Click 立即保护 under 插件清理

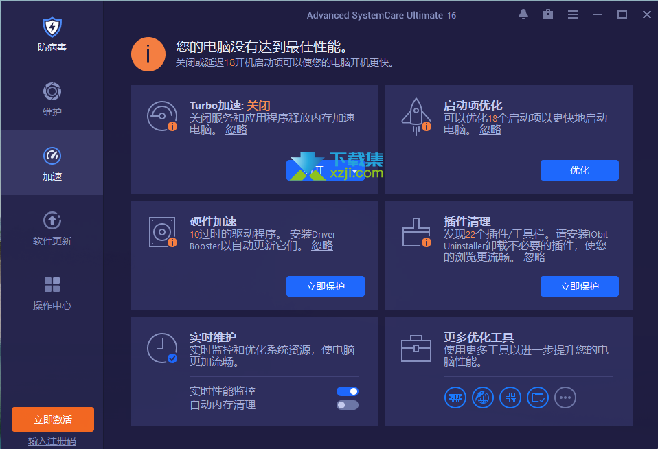coord(580,286)
